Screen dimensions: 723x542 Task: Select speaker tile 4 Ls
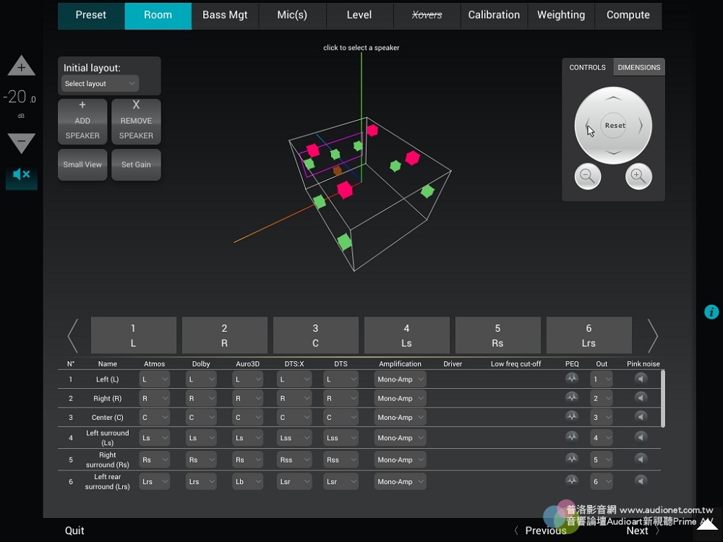point(406,335)
